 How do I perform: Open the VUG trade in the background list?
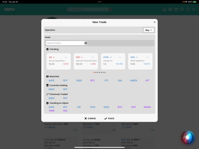(x=124, y=140)
